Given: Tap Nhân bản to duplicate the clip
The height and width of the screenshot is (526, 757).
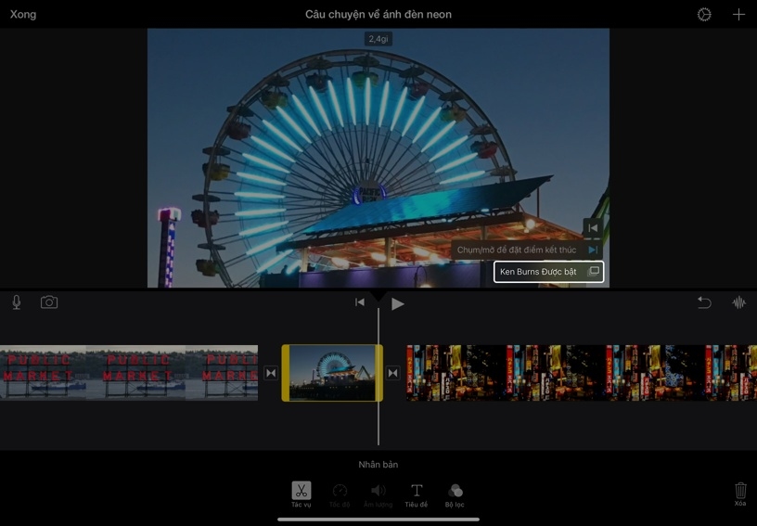Looking at the screenshot, I should pyautogui.click(x=378, y=464).
